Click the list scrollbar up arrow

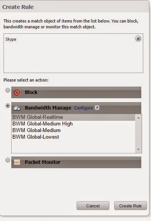tap(138, 118)
